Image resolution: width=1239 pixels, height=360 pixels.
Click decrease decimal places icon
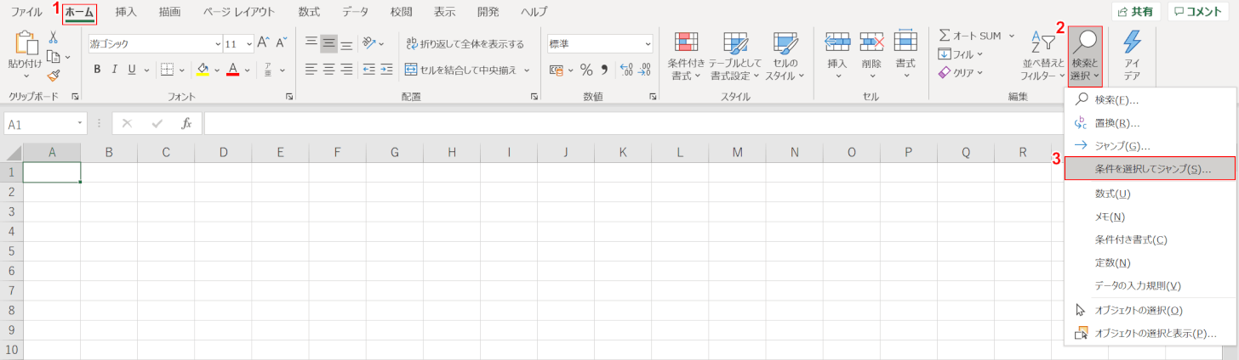(x=645, y=70)
